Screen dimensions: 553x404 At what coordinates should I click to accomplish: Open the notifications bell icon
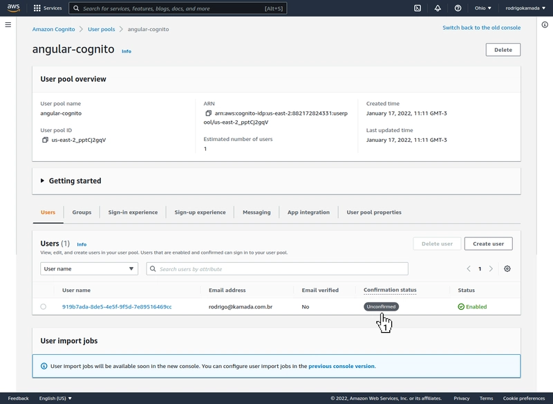(x=438, y=8)
